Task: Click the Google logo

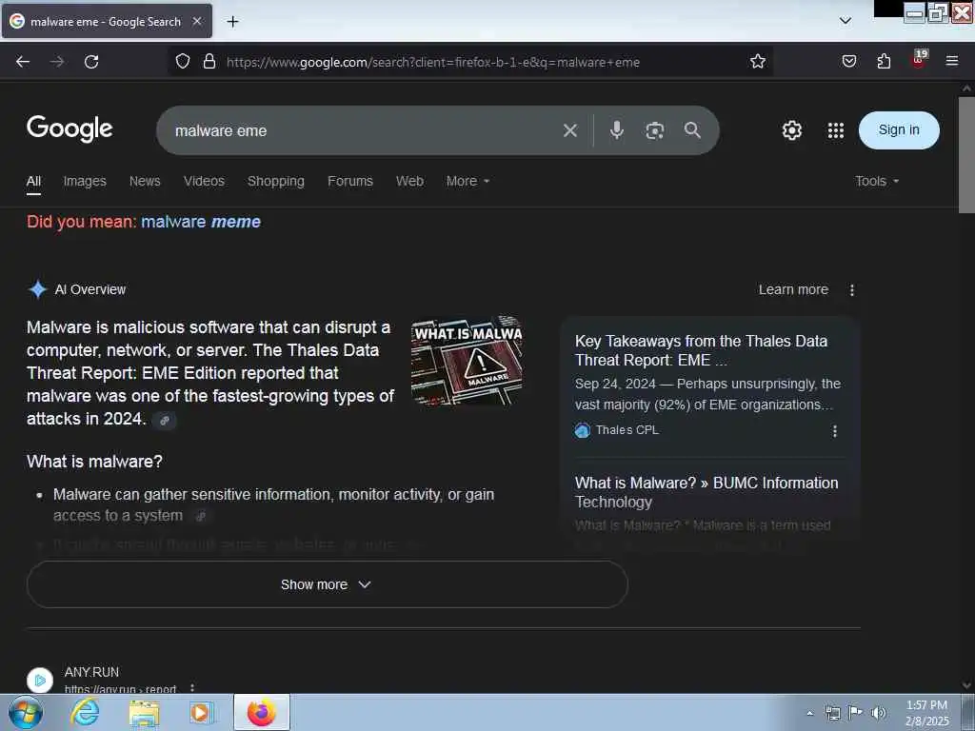Action: 70,129
